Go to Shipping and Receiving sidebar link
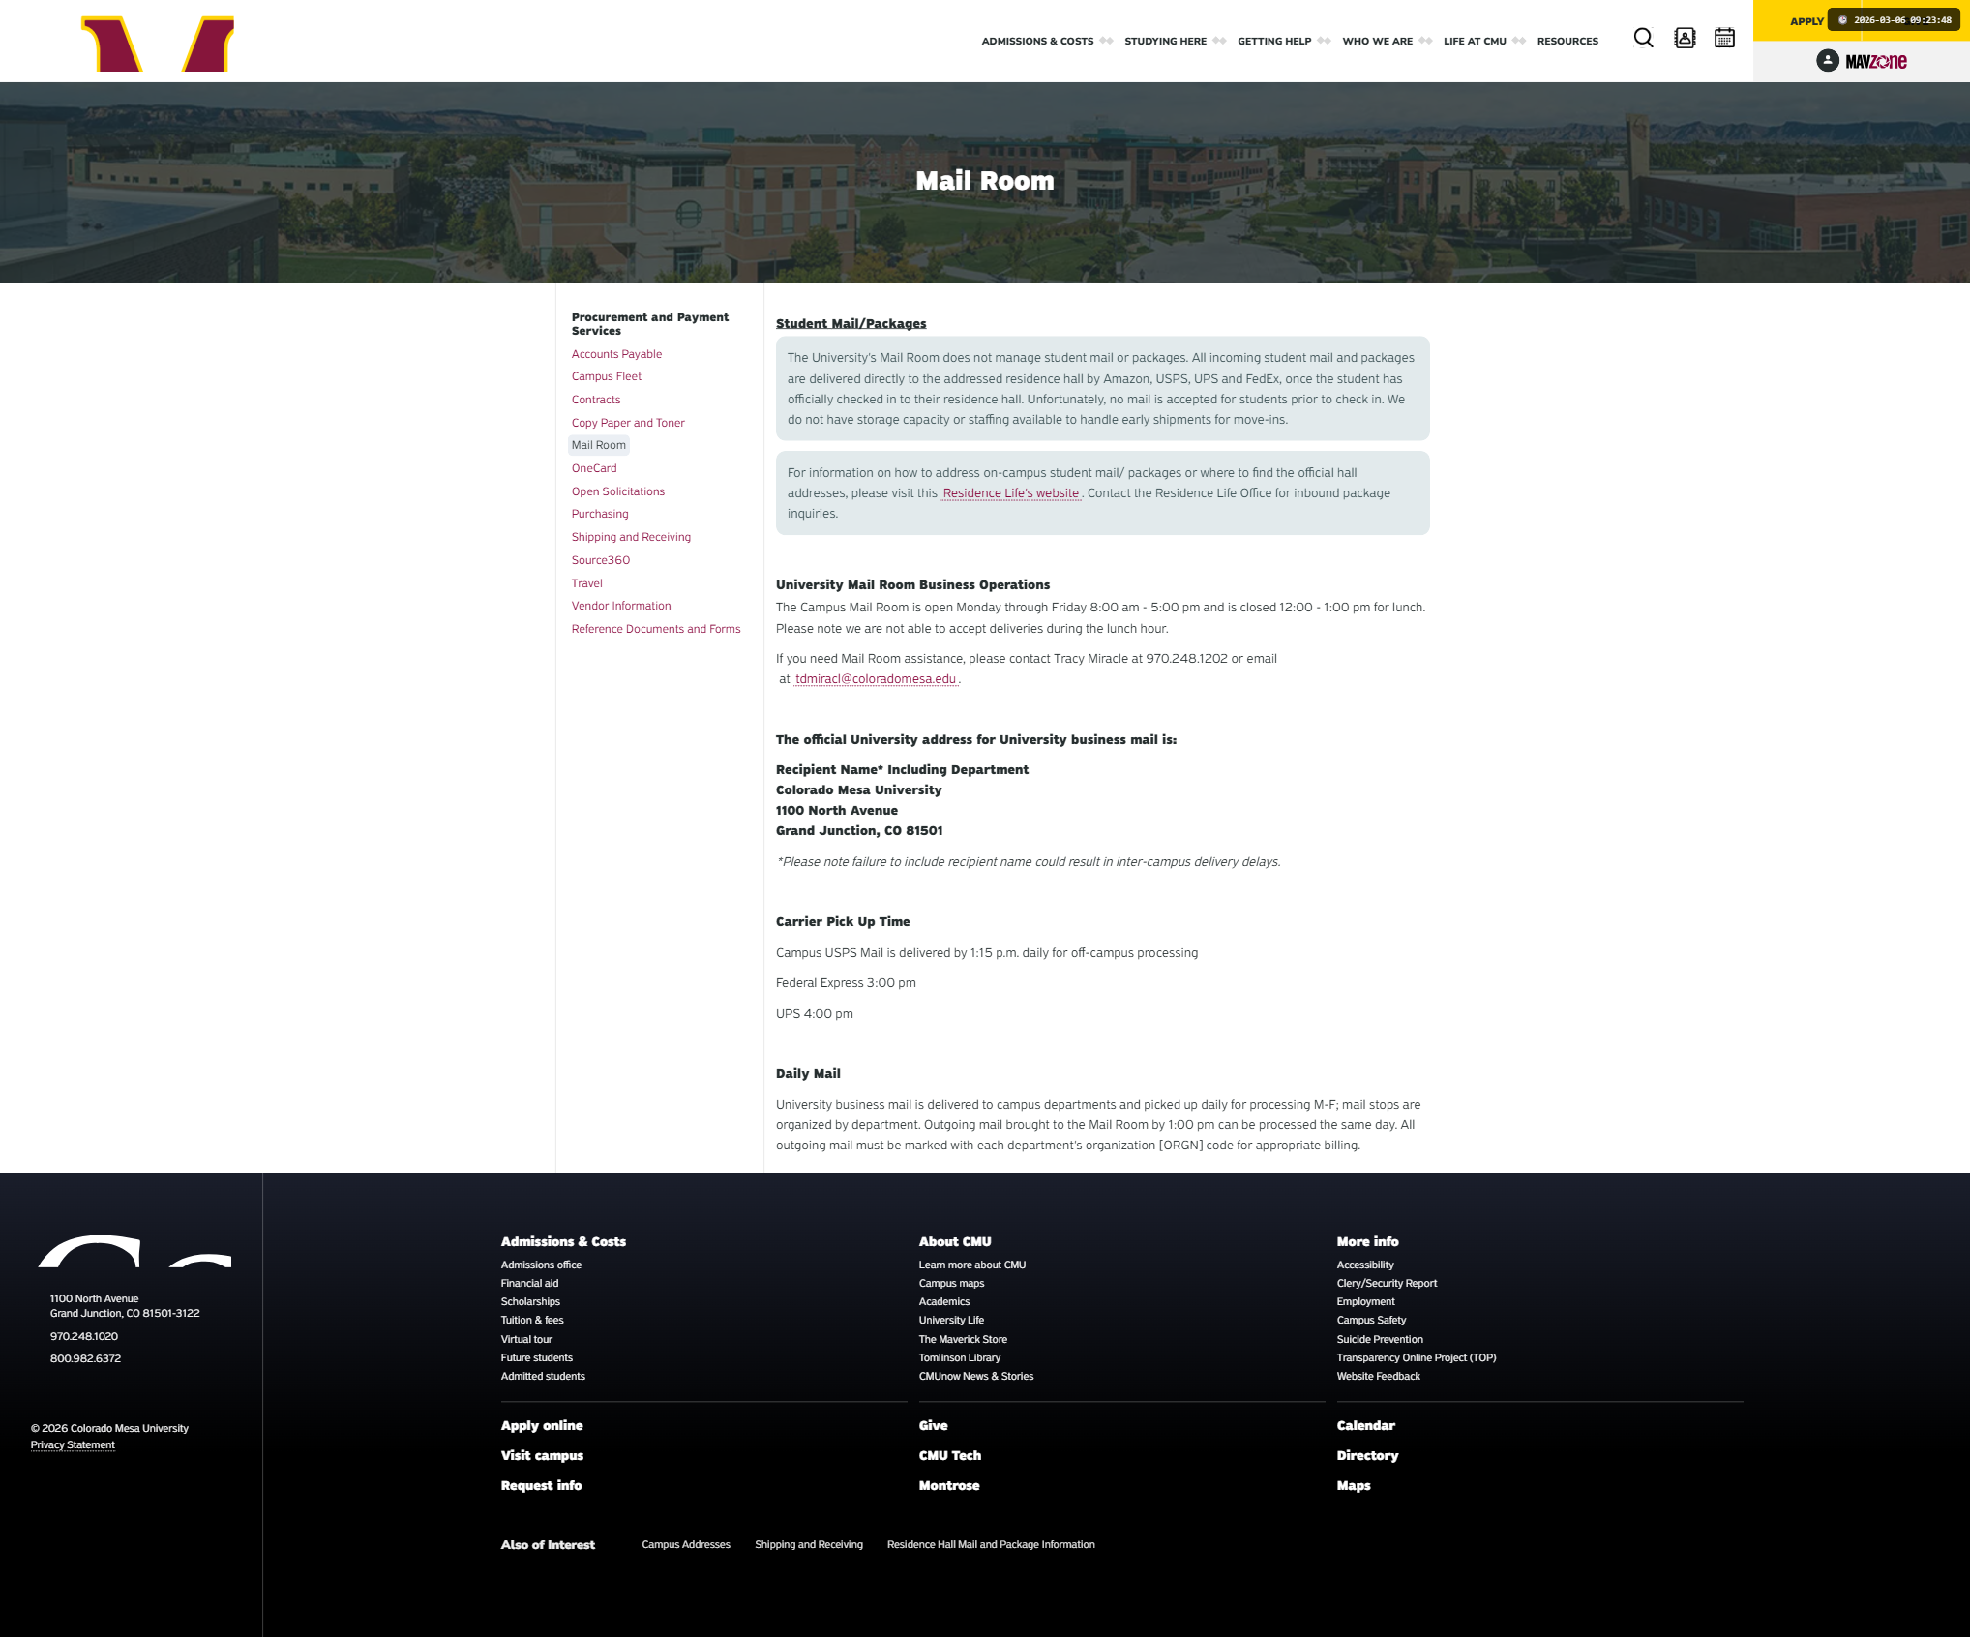Image resolution: width=1970 pixels, height=1637 pixels. [631, 537]
